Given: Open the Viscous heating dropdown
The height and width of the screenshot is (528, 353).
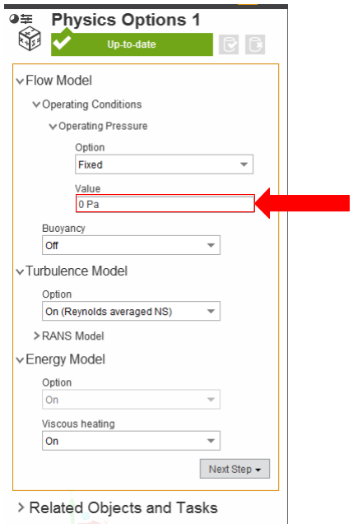Looking at the screenshot, I should [131, 441].
